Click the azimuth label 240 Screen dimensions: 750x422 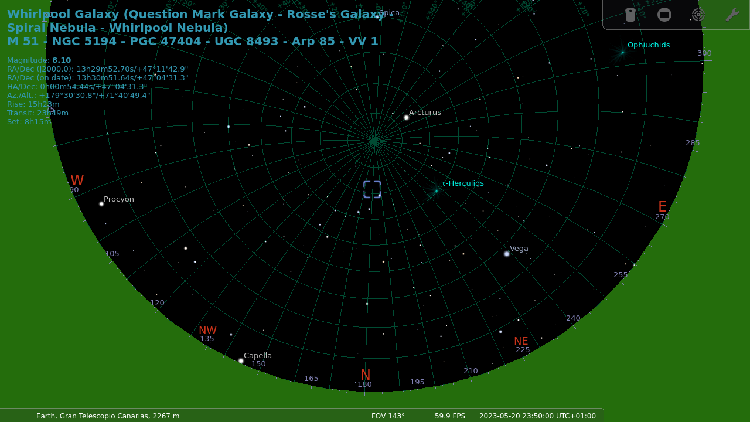(573, 318)
